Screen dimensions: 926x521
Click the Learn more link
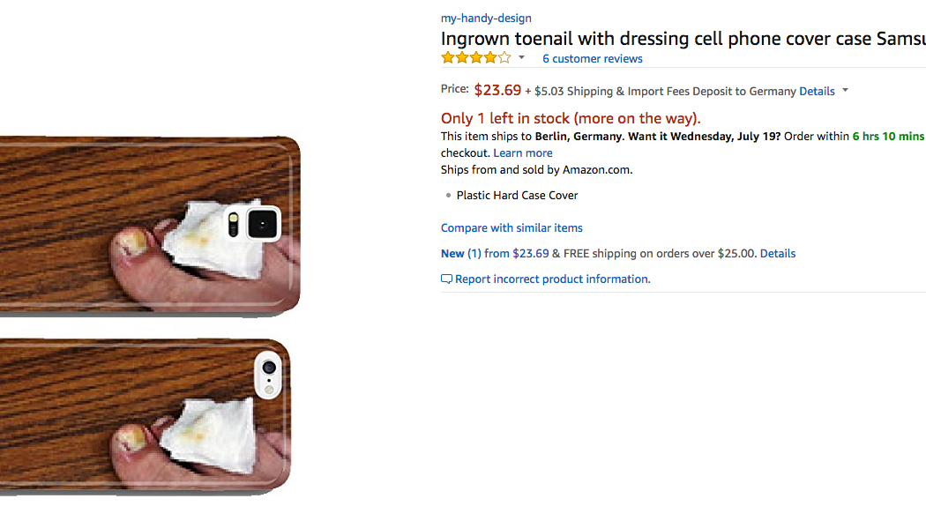(x=523, y=153)
